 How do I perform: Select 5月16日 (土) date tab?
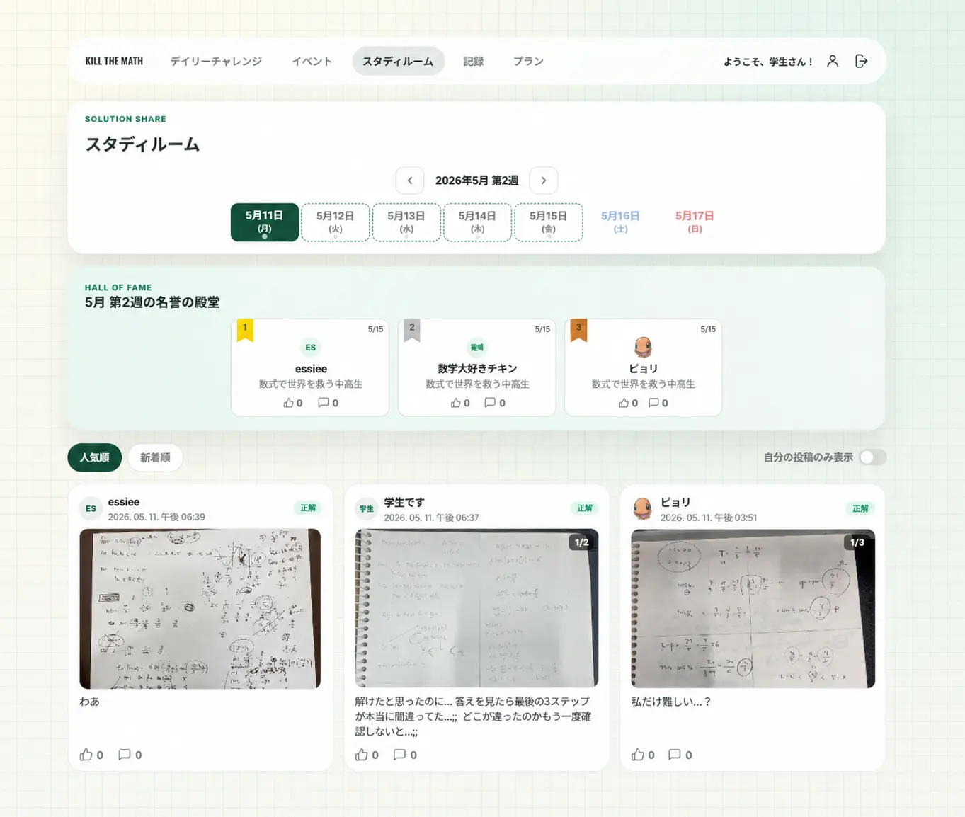[620, 222]
